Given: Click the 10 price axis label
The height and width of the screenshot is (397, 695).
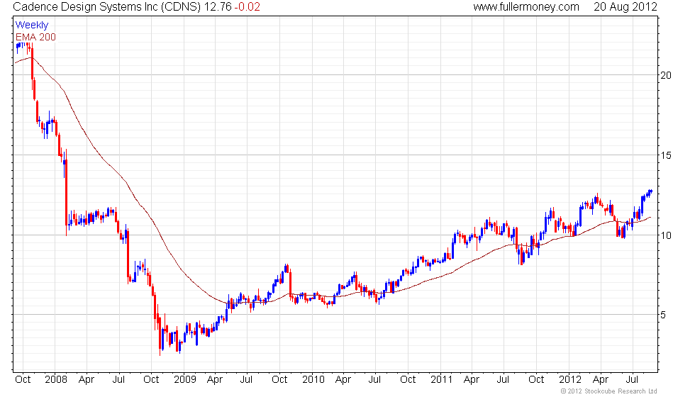Looking at the screenshot, I should coord(666,235).
